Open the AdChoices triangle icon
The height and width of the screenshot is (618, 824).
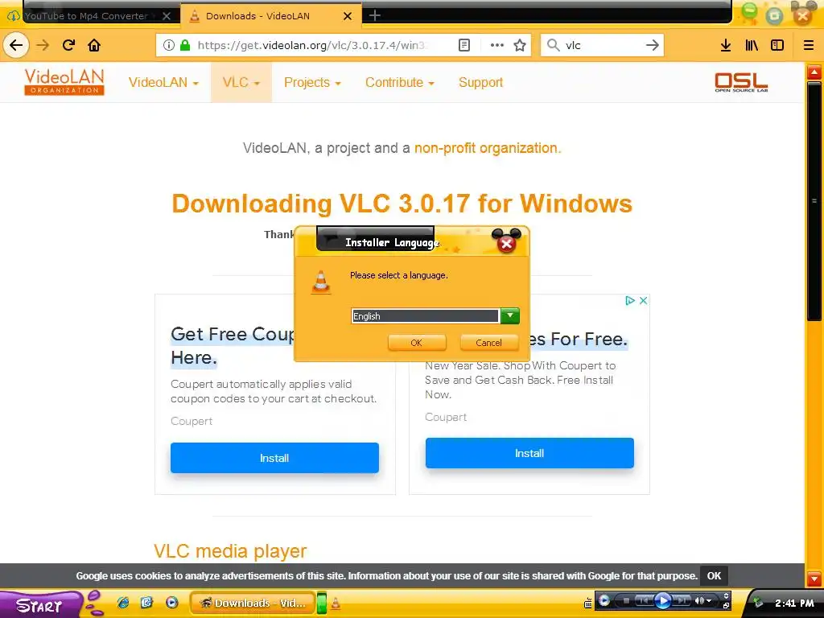(630, 301)
